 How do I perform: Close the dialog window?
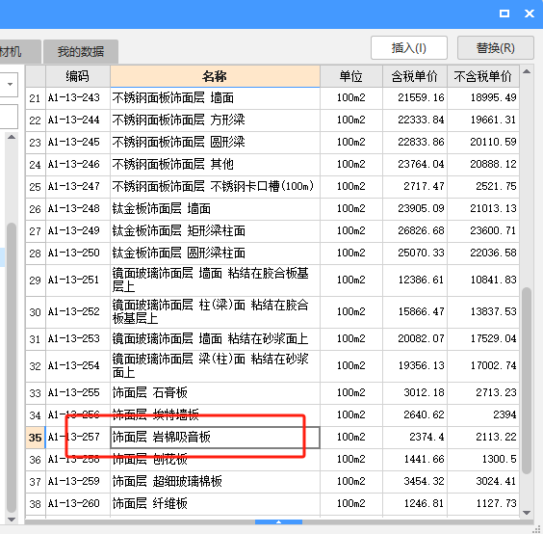pyautogui.click(x=530, y=13)
